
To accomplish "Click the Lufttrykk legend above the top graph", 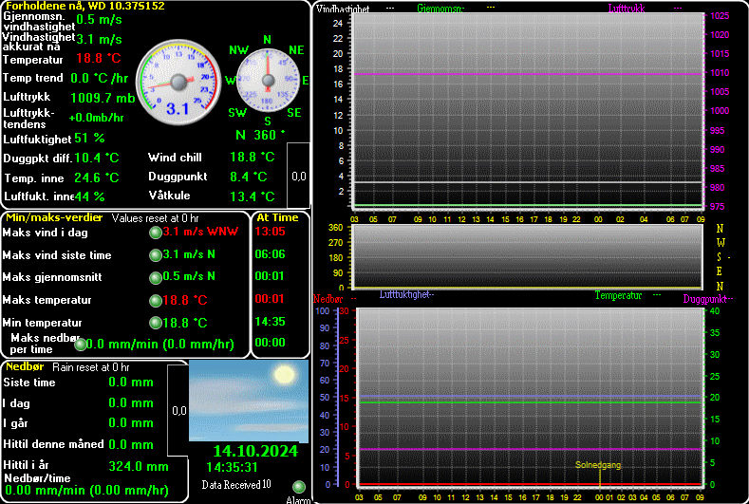I will [x=627, y=9].
